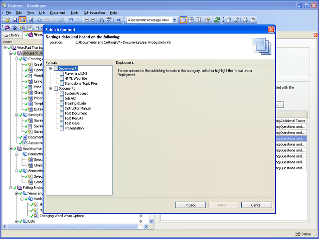The image size is (319, 239).
Task: Click the Cancel Check Out icon
Action: pyautogui.click(x=253, y=20)
